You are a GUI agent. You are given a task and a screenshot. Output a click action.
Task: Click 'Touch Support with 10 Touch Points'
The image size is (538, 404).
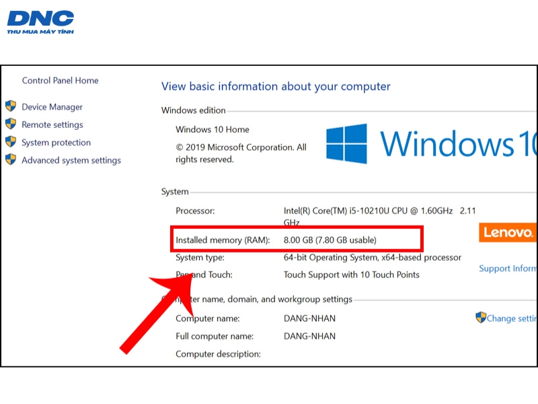[352, 275]
